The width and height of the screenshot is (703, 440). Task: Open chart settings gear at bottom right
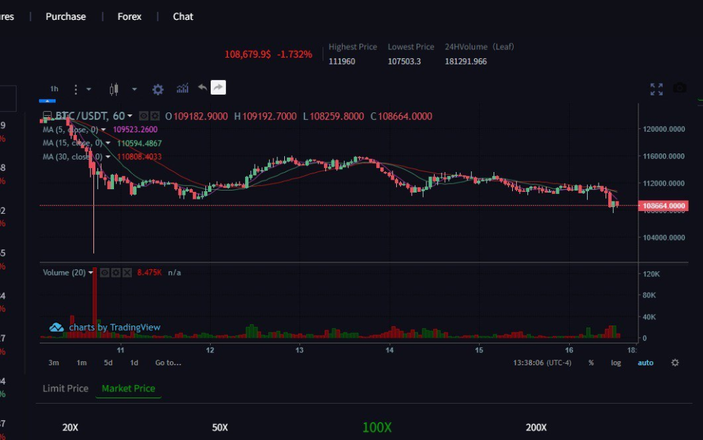click(675, 363)
